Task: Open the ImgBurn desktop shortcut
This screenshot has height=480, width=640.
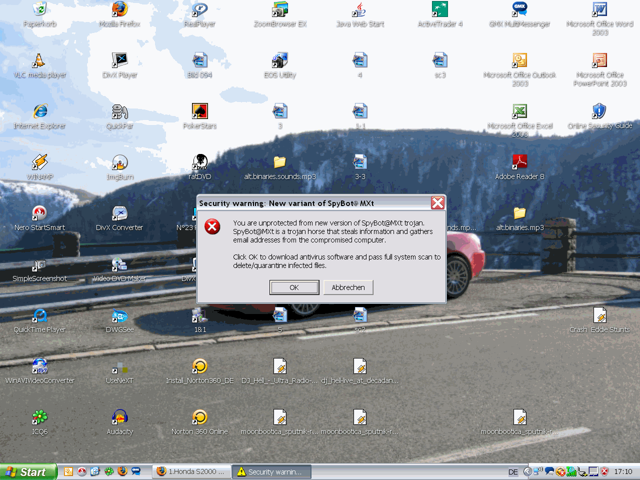Action: (x=120, y=162)
